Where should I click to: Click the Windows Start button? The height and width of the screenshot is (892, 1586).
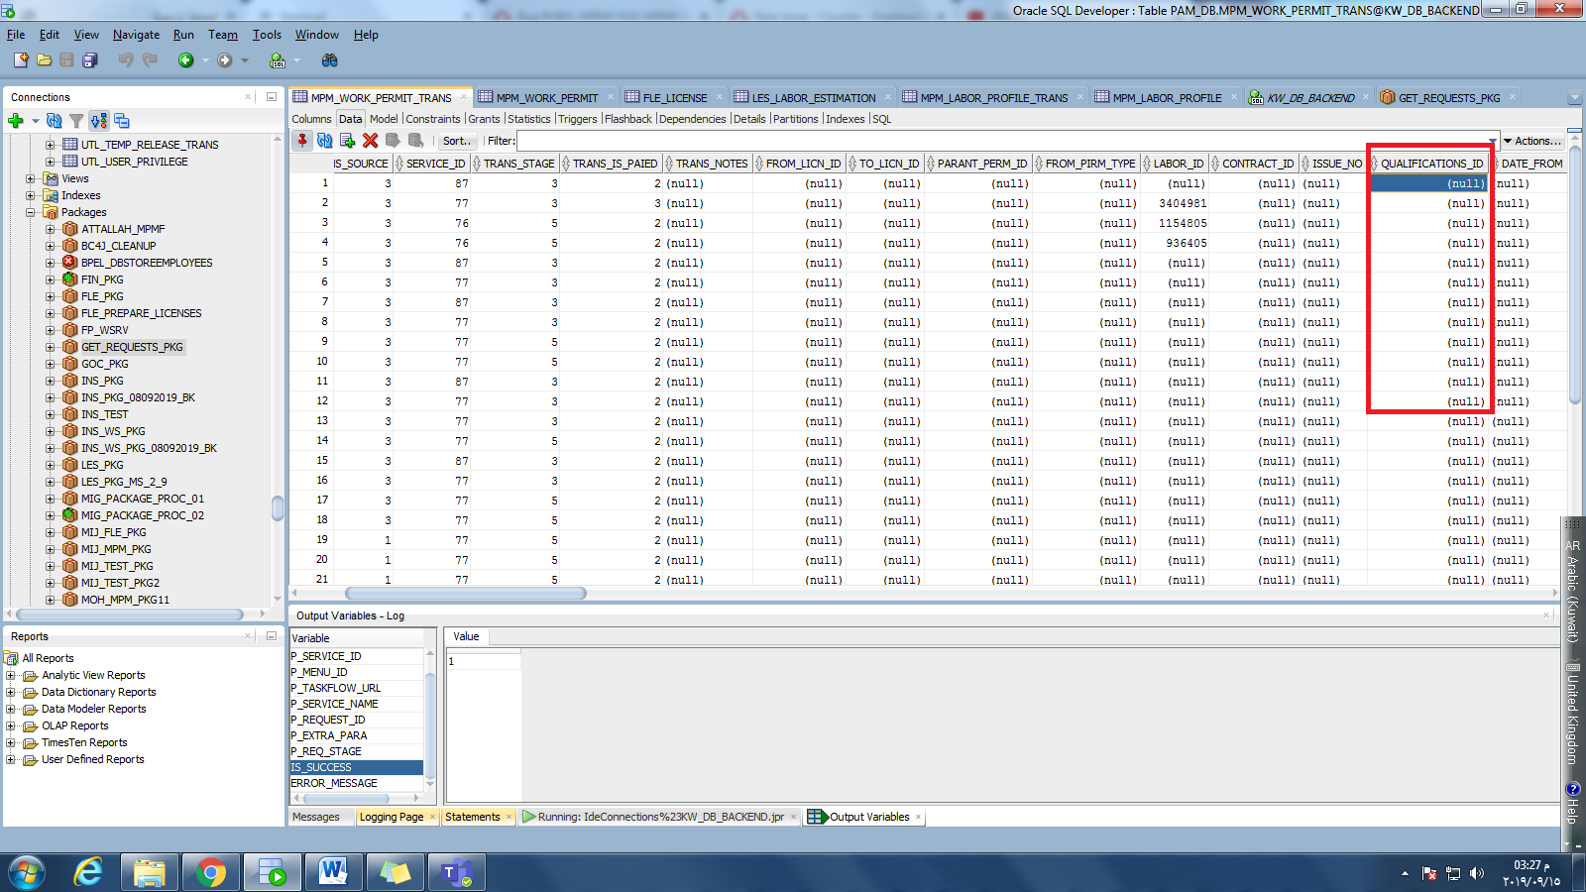[x=27, y=873]
